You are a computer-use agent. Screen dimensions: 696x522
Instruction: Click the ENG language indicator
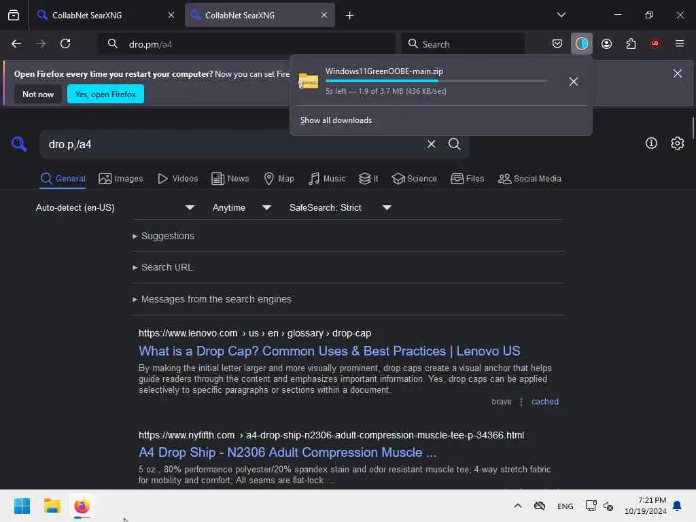(565, 506)
